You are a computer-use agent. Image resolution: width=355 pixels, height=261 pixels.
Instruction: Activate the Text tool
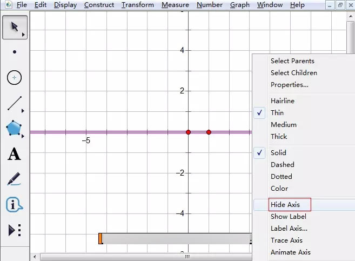pyautogui.click(x=15, y=155)
